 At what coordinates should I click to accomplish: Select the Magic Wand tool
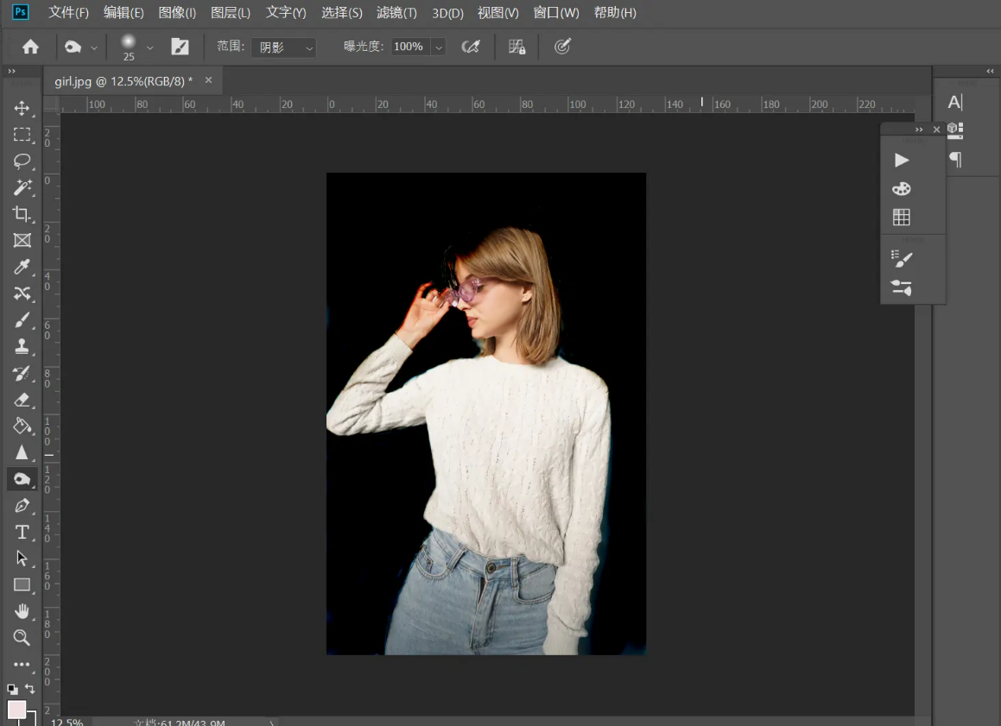[22, 187]
